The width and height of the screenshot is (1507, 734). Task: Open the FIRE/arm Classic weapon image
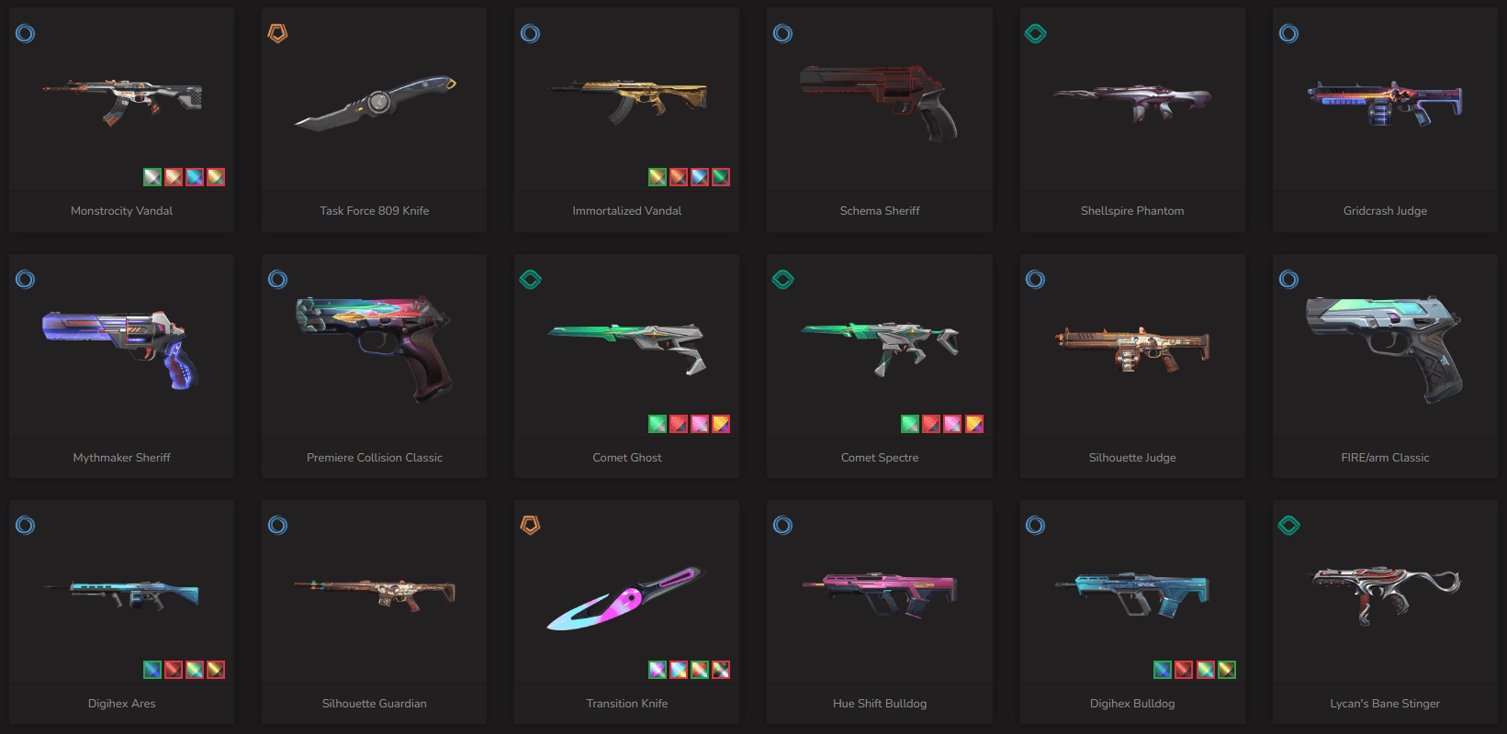pos(1385,349)
